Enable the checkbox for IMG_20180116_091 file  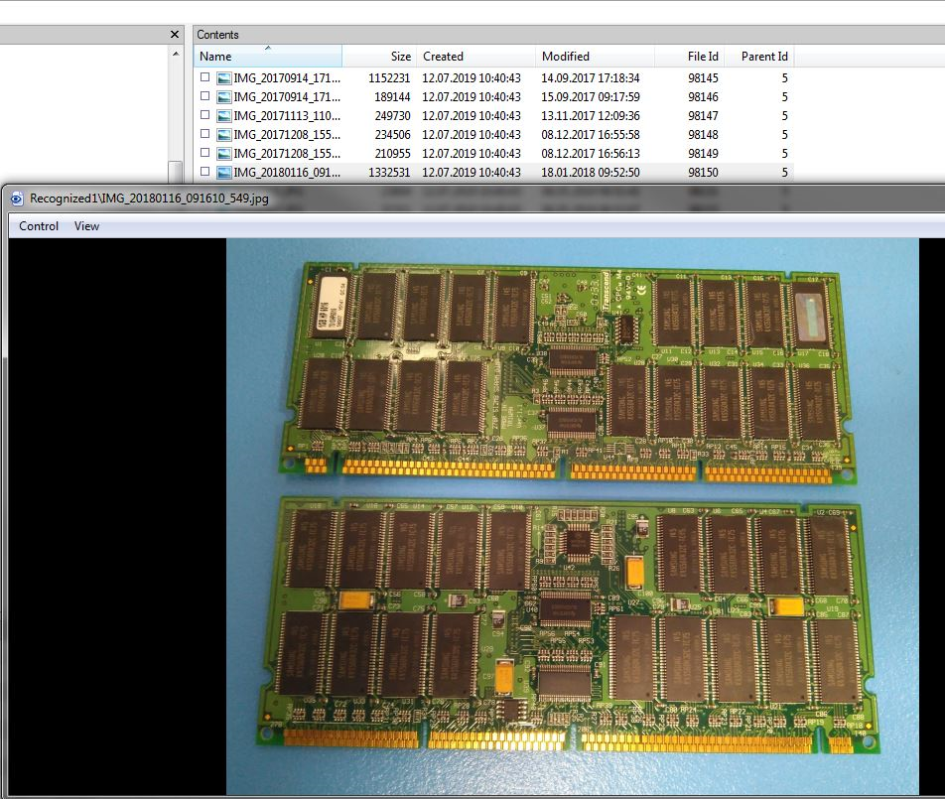205,172
